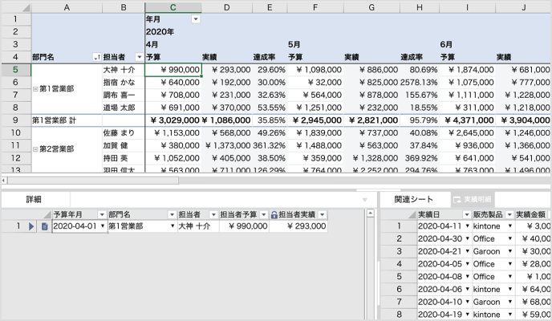
Task: Open the 予算年月 column filter in the detail grid
Action: pos(101,215)
